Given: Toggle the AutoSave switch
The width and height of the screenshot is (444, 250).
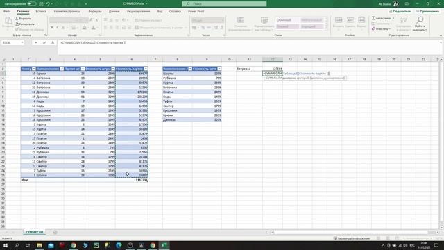Looking at the screenshot, I should click(32, 3).
